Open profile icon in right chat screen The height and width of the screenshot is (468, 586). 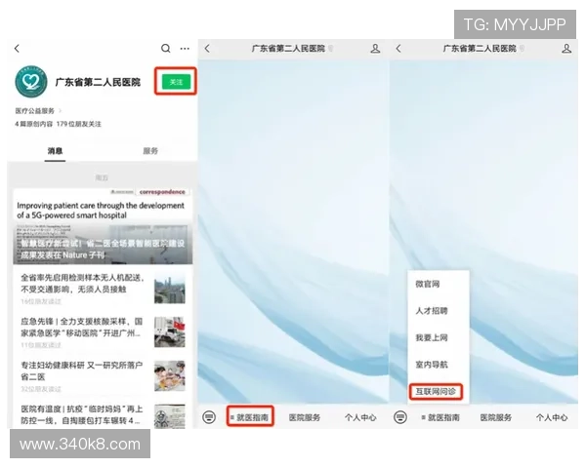566,49
